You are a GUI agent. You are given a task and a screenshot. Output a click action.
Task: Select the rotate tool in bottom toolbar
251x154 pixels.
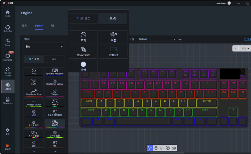pos(168,148)
